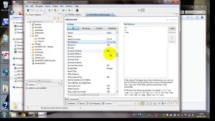
Task: Click the Add button for File Patterns
Action: [x=172, y=28]
